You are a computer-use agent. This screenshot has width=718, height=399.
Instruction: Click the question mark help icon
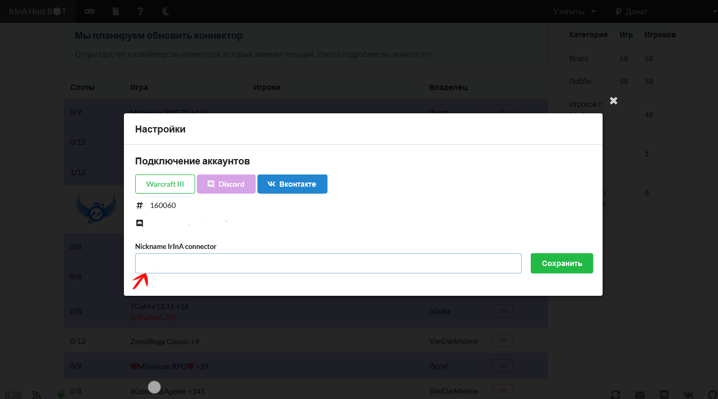[140, 11]
